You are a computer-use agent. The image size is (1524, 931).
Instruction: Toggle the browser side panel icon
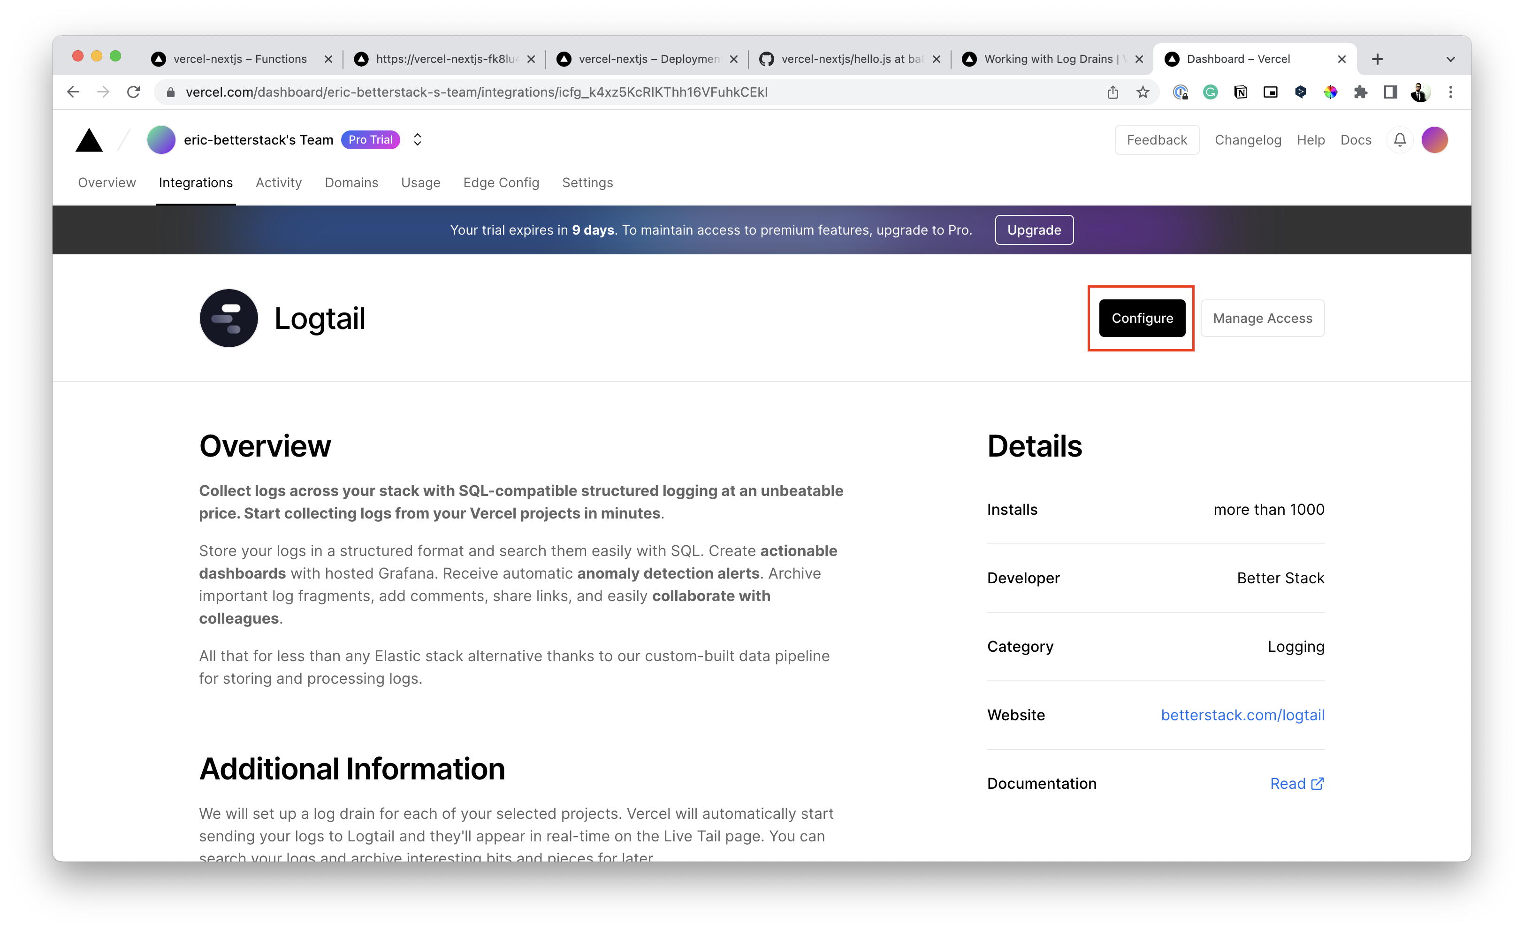[1390, 92]
